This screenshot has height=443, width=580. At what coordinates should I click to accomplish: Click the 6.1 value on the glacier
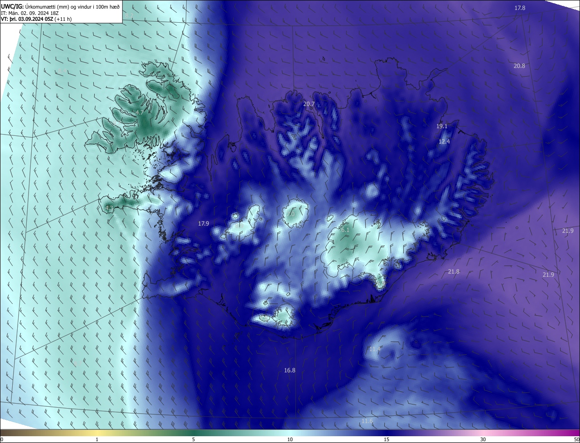coord(345,230)
